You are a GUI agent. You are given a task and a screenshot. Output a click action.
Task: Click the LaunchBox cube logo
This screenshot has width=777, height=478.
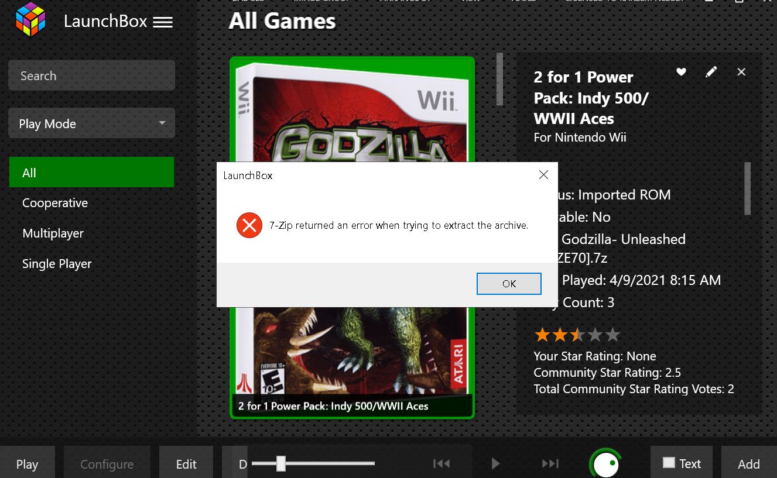[x=30, y=20]
